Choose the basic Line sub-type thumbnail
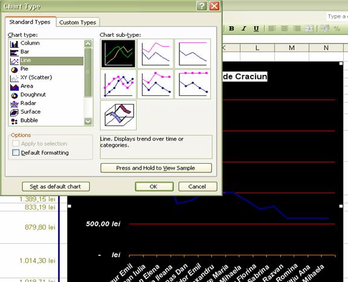The height and width of the screenshot is (282, 348). coord(118,54)
